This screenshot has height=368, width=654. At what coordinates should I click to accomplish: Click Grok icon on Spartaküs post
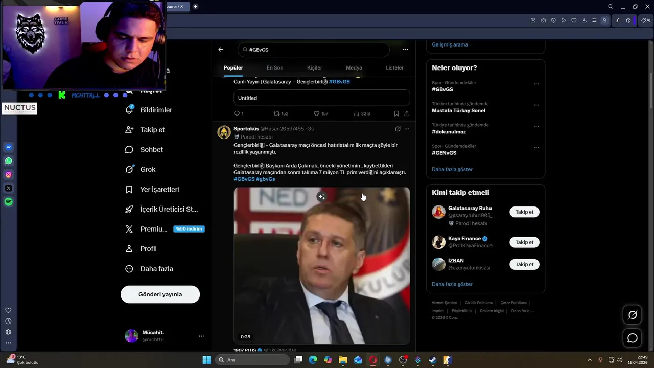(398, 129)
